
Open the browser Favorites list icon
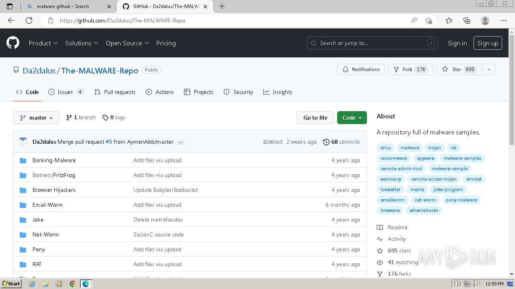point(449,20)
